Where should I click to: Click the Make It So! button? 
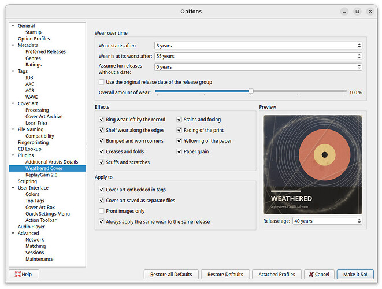(355, 274)
